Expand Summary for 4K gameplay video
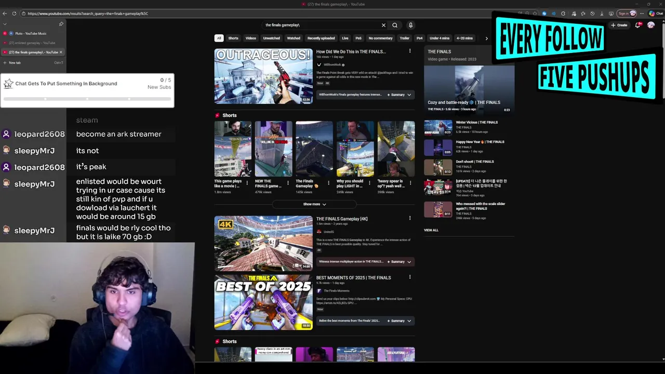665x374 pixels. pos(400,261)
